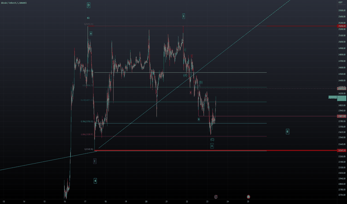Click the 25250.68 red price label
Image resolution: width=347 pixels, height=204 pixels.
click(x=342, y=26)
